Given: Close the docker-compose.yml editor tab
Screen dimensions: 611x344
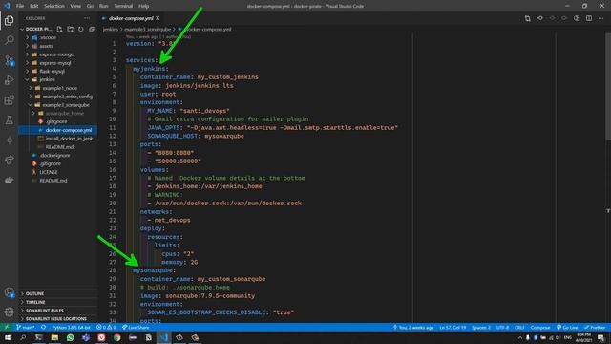Looking at the screenshot, I should pyautogui.click(x=158, y=18).
